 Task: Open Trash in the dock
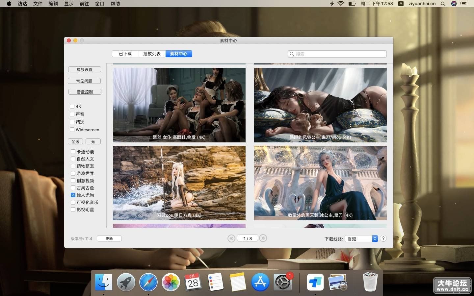tap(370, 282)
